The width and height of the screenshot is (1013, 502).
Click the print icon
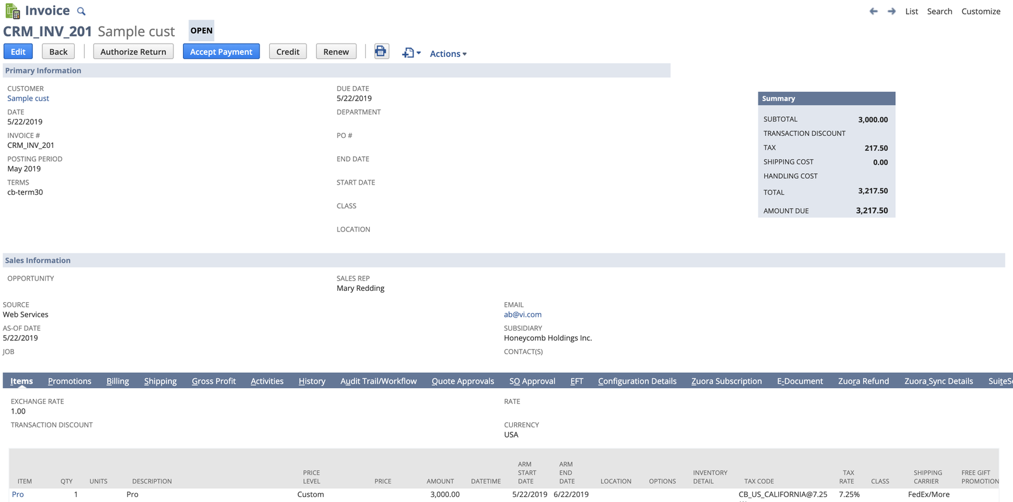click(381, 52)
